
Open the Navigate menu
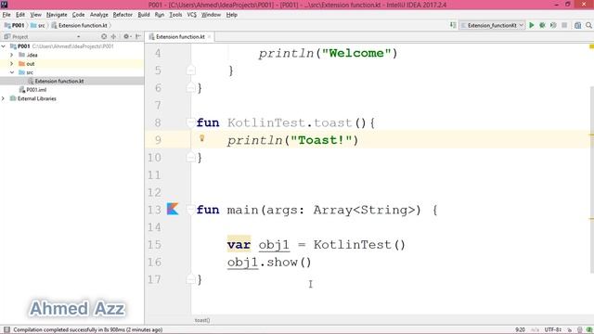tap(57, 15)
